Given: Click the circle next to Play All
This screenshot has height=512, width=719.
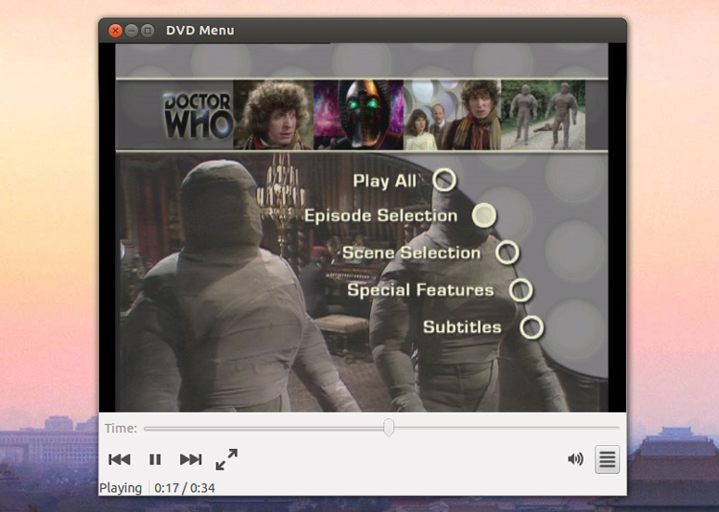Looking at the screenshot, I should coord(444,179).
